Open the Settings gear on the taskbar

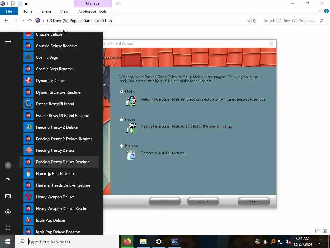(x=159, y=242)
